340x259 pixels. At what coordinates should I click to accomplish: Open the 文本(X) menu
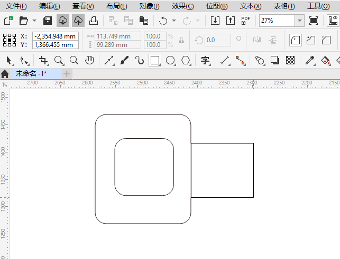251,6
